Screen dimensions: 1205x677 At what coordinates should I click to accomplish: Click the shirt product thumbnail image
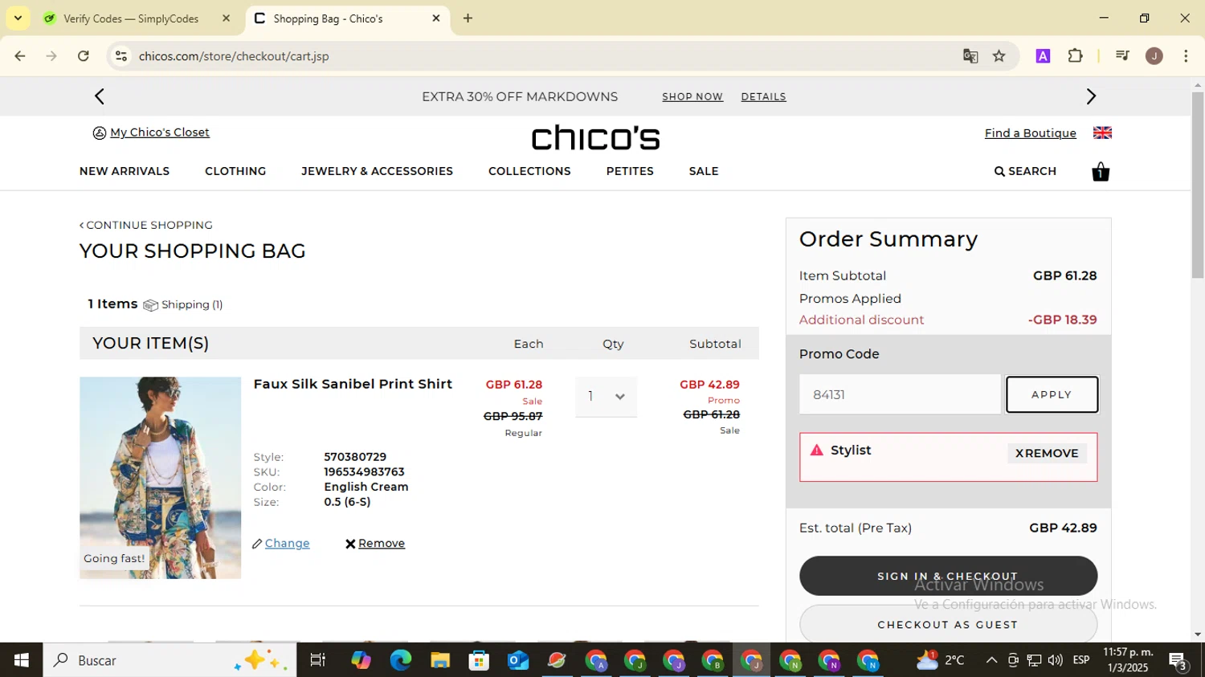point(160,478)
